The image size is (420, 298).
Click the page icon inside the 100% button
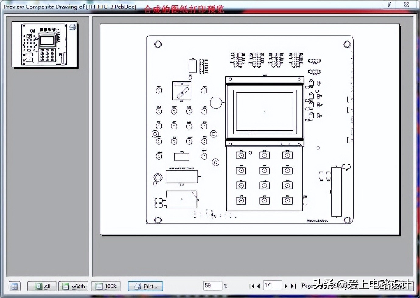99,286
